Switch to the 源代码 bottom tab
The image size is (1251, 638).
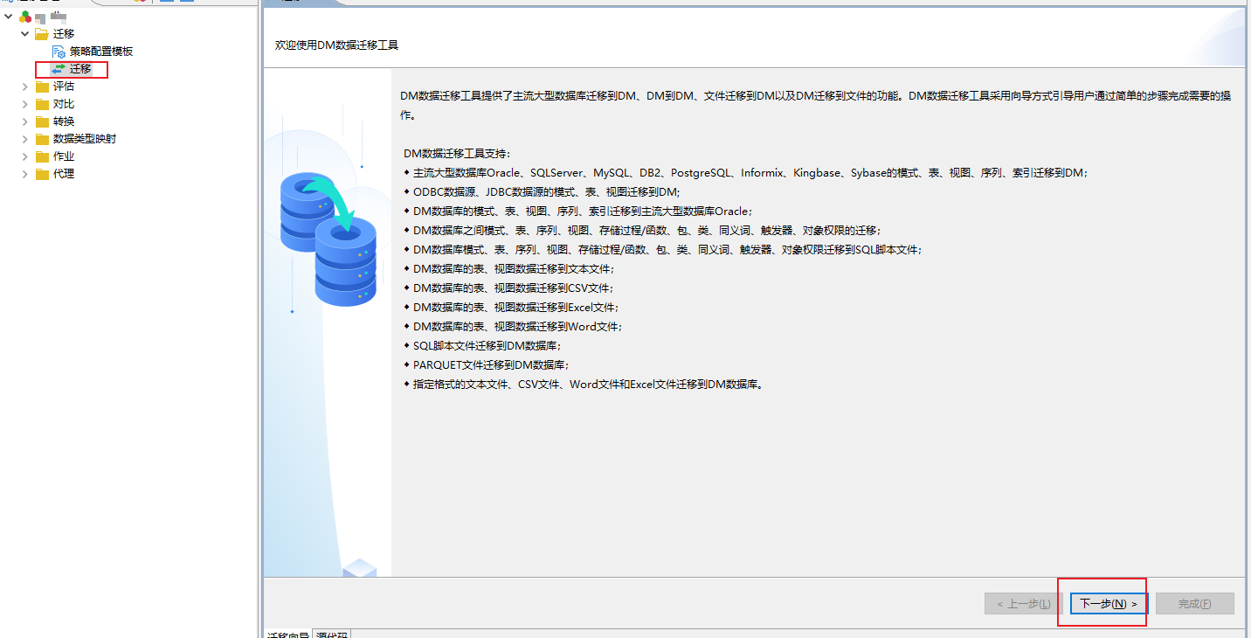[332, 635]
